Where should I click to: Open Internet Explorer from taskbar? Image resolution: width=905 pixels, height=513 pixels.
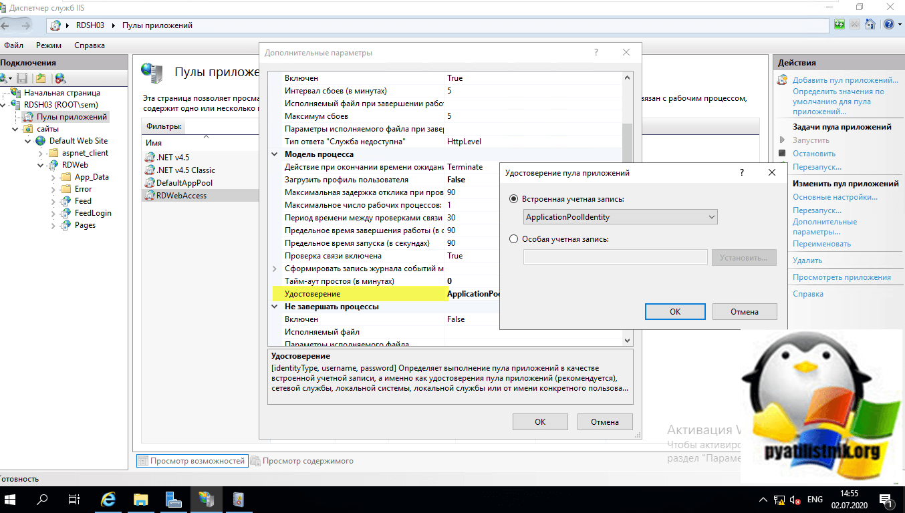click(108, 500)
